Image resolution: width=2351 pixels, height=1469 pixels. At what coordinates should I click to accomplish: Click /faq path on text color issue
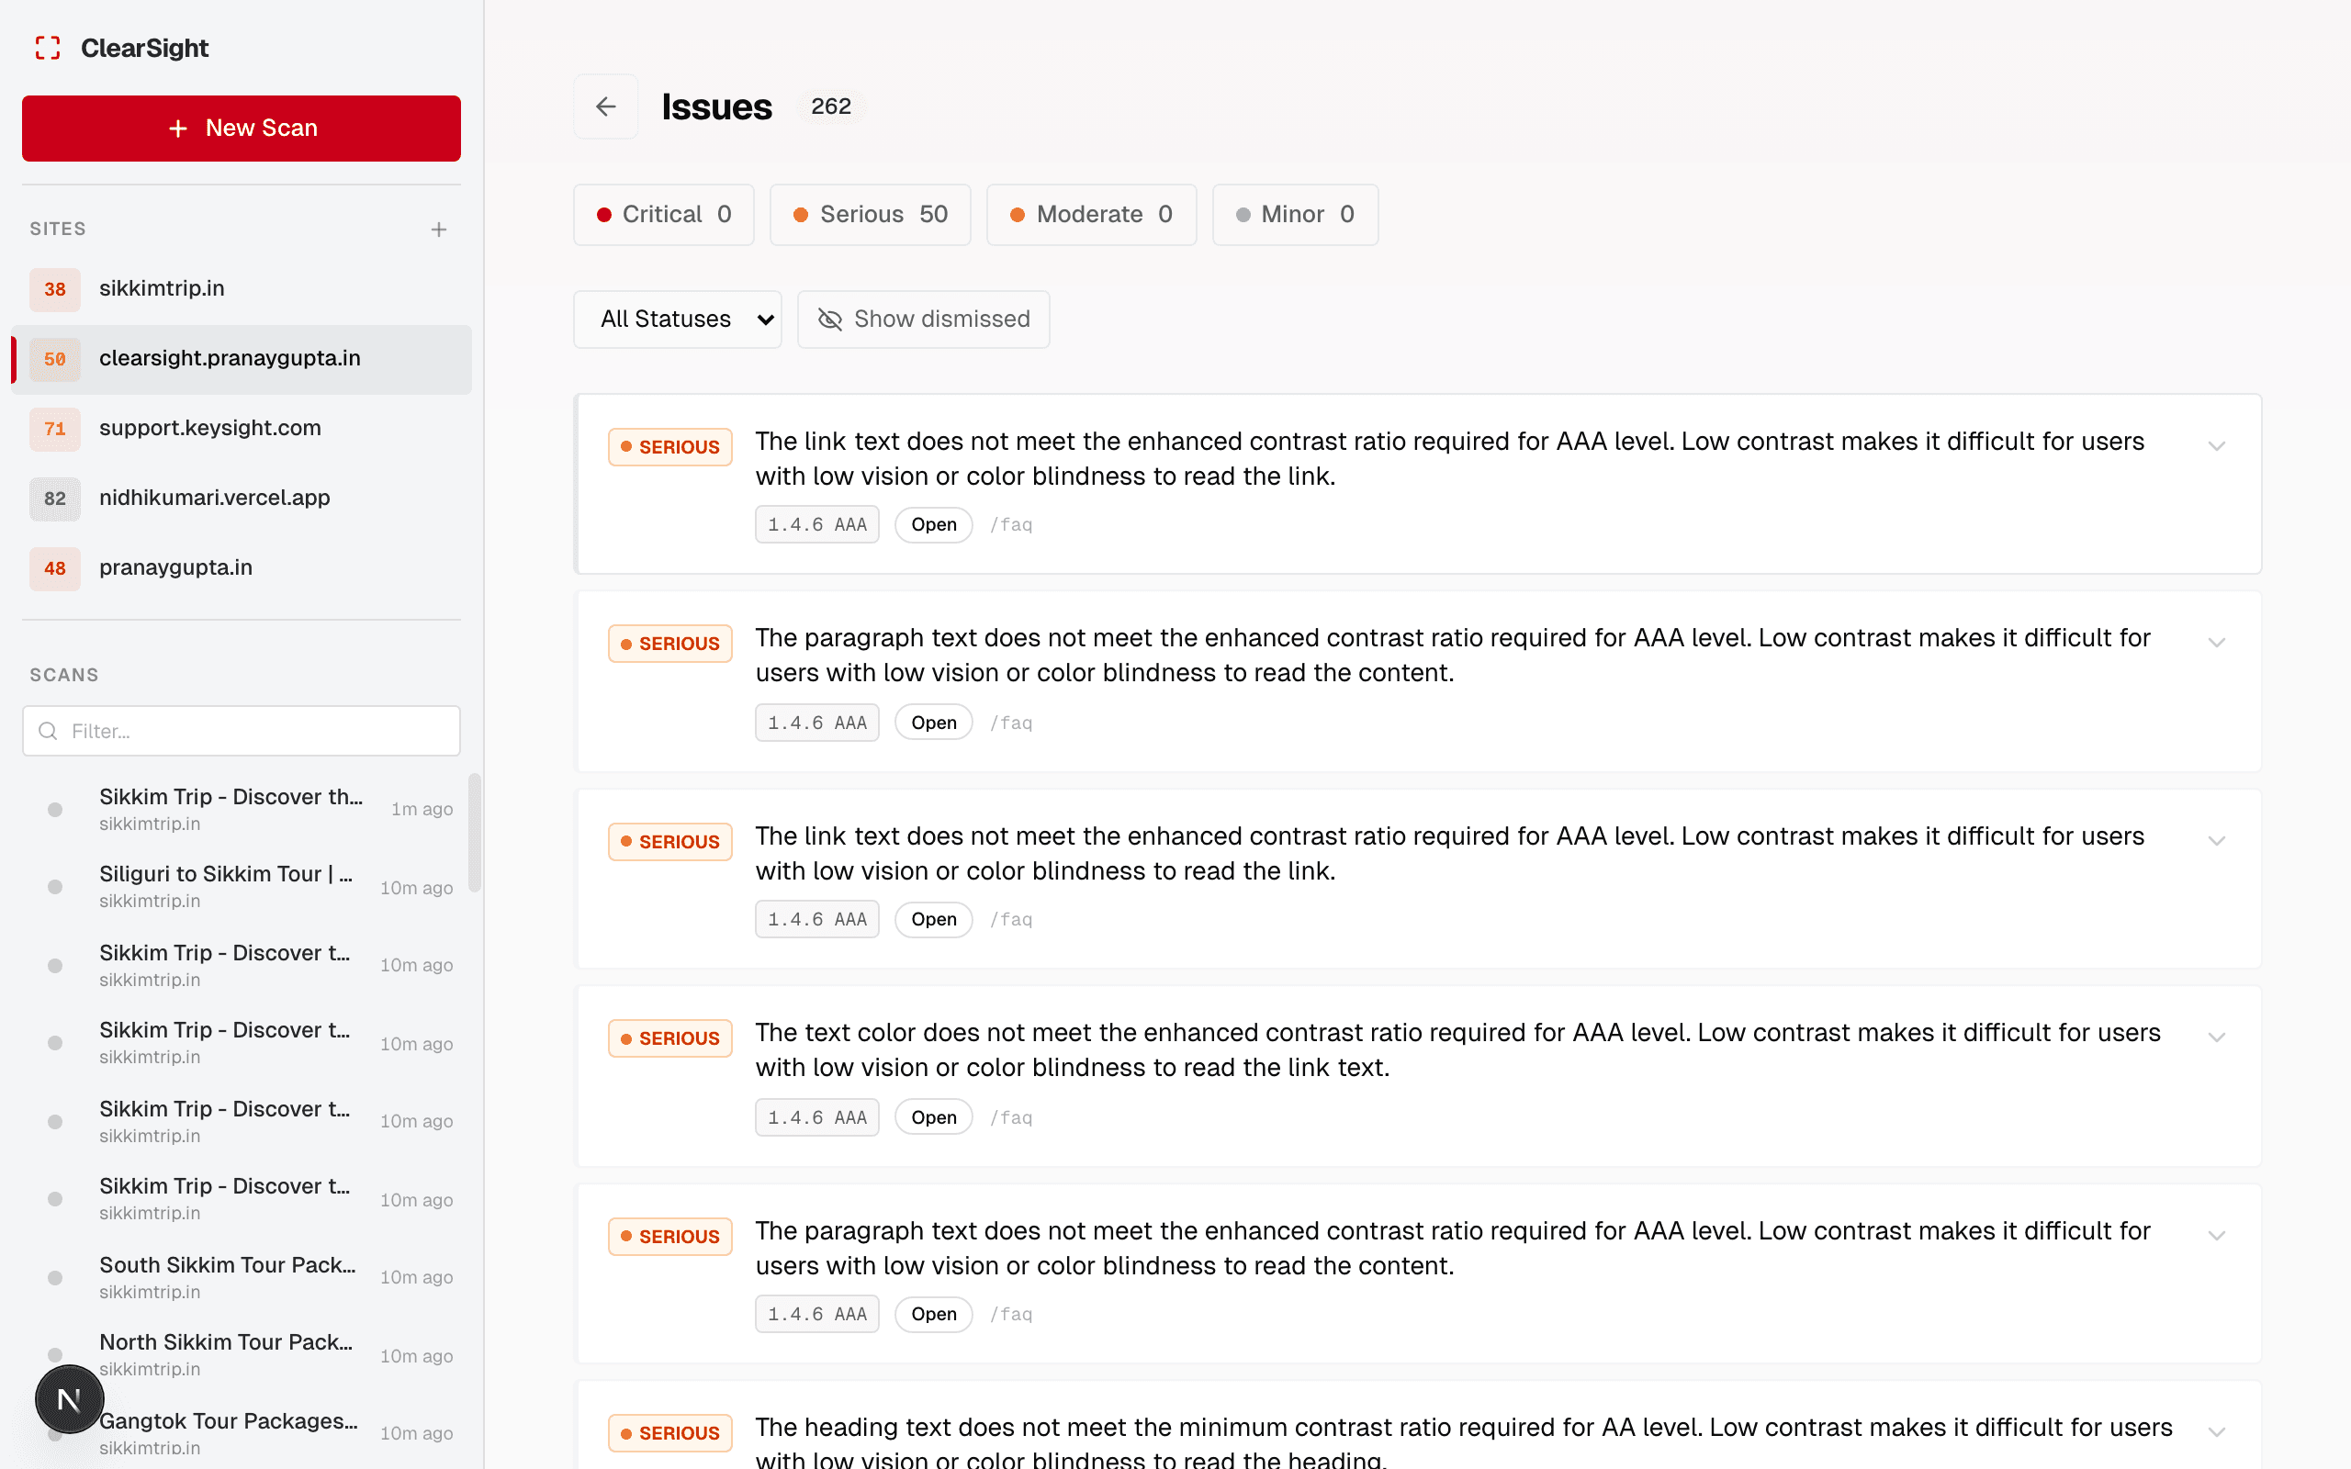pyautogui.click(x=1011, y=1117)
